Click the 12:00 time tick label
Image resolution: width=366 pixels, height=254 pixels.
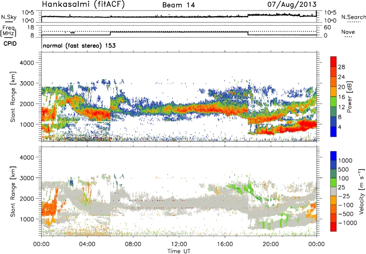click(x=179, y=244)
